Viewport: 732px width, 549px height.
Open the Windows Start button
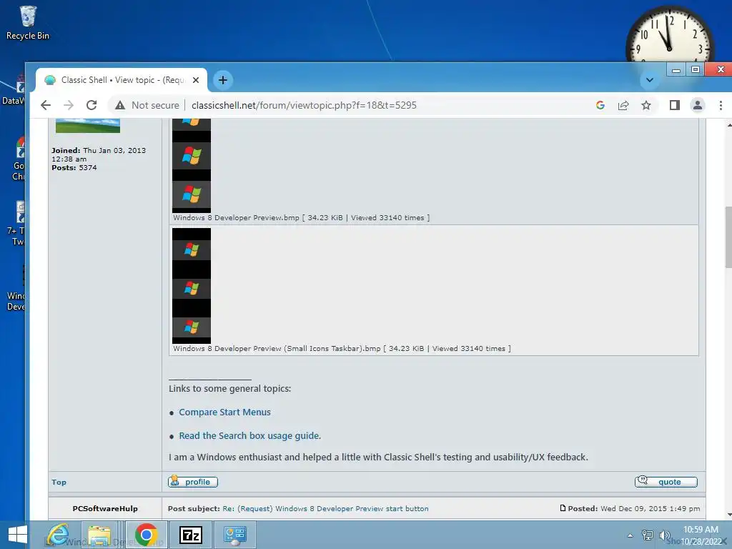(x=18, y=535)
